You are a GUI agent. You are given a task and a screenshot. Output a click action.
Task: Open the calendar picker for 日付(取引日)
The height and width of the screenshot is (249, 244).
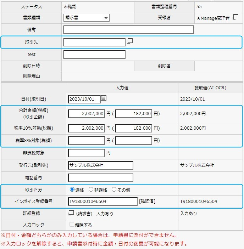coord(104,98)
